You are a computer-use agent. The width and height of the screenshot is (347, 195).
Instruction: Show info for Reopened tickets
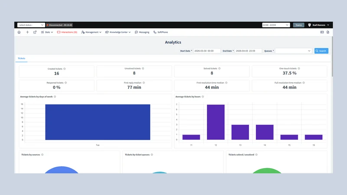tap(66, 83)
